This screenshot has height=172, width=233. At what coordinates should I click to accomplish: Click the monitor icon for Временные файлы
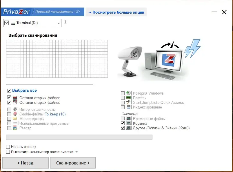[128, 119]
